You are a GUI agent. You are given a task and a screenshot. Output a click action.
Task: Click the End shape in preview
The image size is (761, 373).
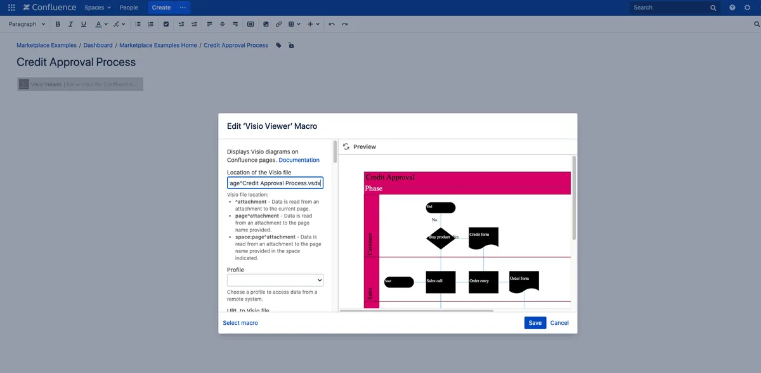[441, 207]
